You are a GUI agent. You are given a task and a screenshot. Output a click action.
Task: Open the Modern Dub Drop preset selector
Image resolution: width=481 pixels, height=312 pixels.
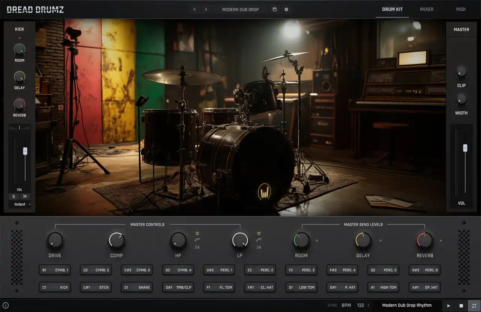coord(240,9)
